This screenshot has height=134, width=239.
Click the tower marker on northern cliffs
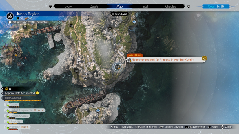click(71, 26)
